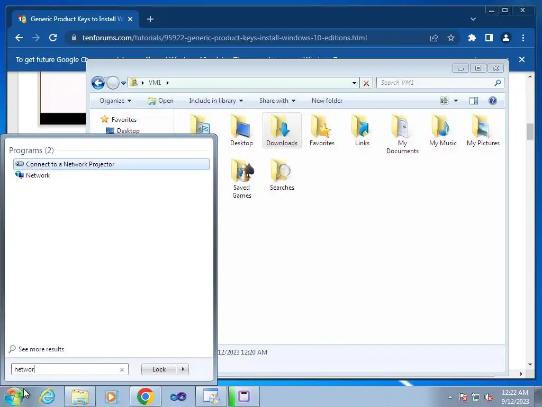Click the Explorer back arrow button
542x407 pixels.
tap(98, 83)
